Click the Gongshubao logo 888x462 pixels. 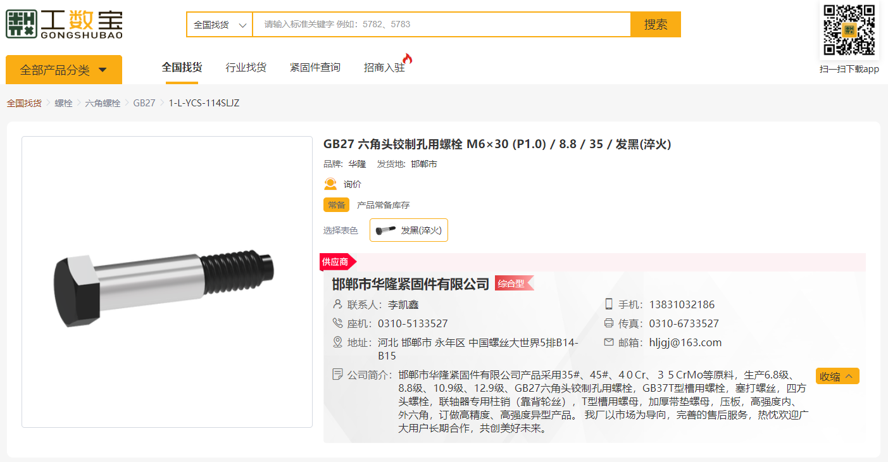(x=64, y=25)
